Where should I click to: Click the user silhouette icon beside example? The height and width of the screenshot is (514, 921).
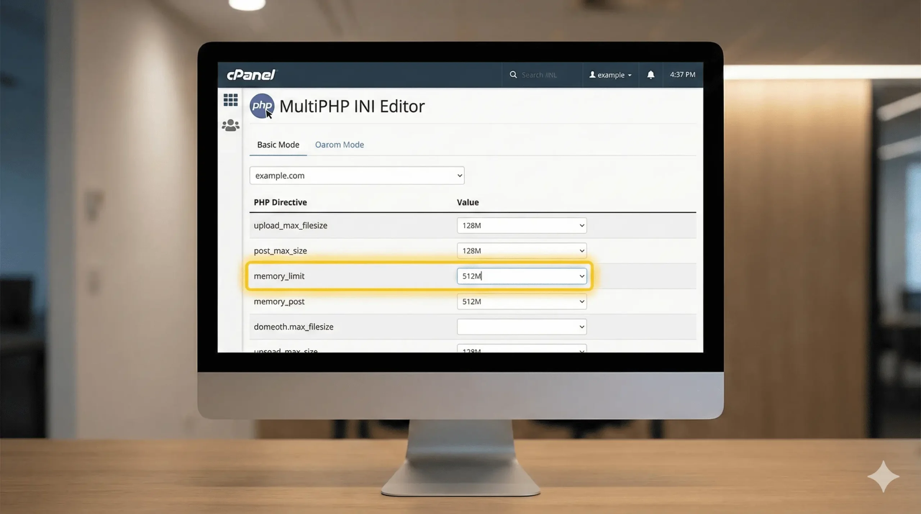pos(592,74)
